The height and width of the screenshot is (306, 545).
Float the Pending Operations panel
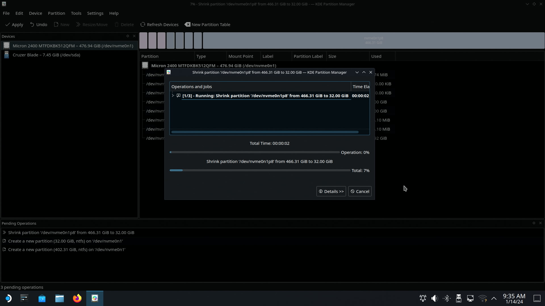tap(534, 223)
